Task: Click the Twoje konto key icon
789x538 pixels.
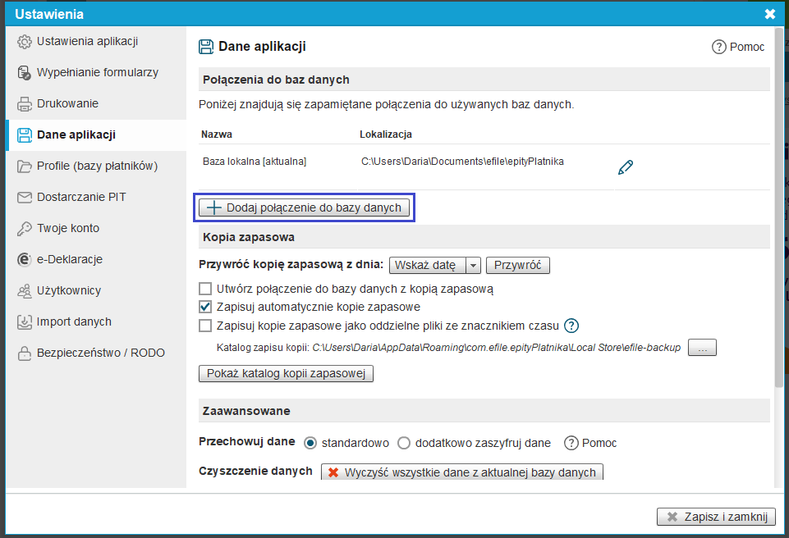Action: click(x=24, y=229)
